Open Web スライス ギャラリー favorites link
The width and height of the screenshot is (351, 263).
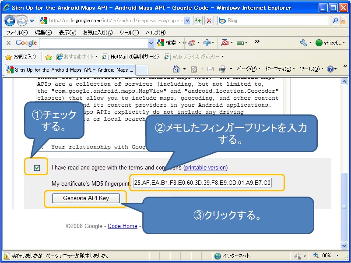(194, 57)
